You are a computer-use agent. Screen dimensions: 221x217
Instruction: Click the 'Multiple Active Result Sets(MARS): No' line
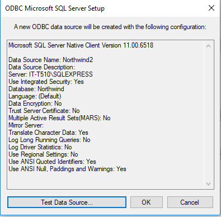point(59,118)
